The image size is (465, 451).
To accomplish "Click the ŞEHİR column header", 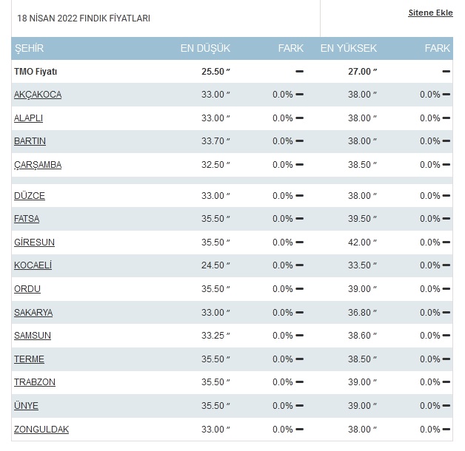I will point(29,48).
